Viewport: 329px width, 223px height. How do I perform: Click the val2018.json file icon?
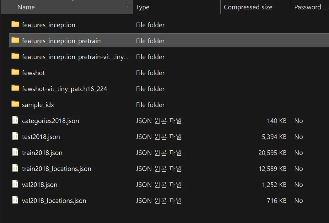(15, 184)
